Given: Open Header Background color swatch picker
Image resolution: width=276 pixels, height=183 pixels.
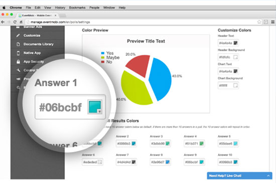Looking at the screenshot, I should [235, 57].
